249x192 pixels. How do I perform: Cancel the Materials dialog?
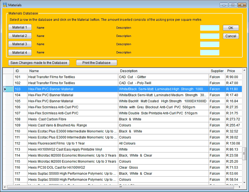pyautogui.click(x=231, y=36)
